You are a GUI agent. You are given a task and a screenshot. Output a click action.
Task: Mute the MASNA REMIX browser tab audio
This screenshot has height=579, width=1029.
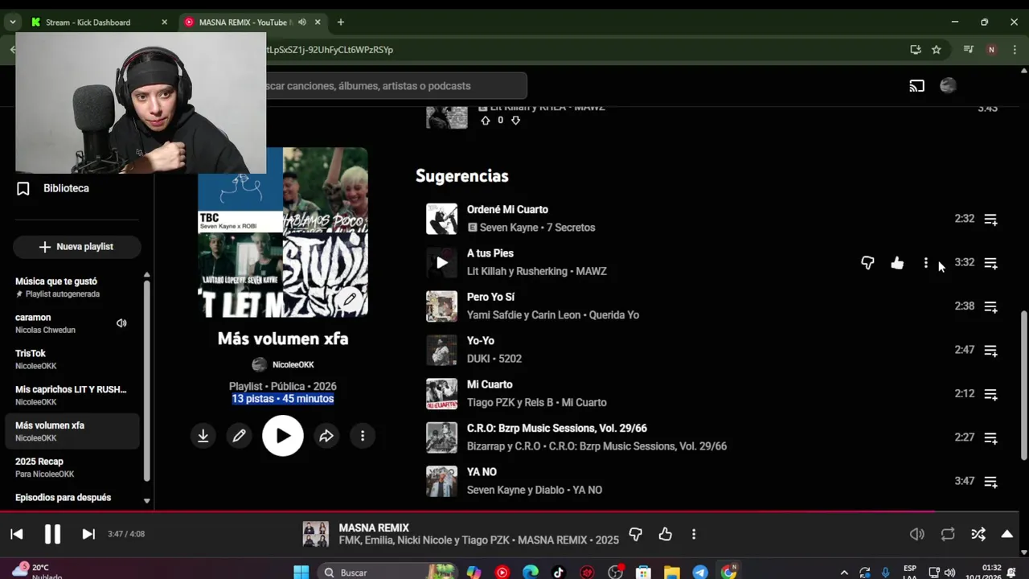(302, 23)
